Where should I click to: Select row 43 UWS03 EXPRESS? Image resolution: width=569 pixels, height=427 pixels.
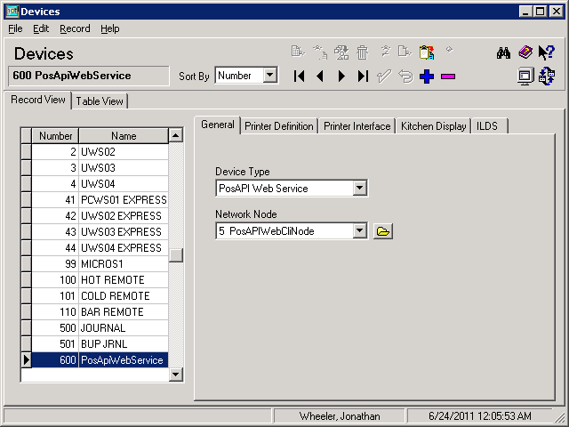100,231
